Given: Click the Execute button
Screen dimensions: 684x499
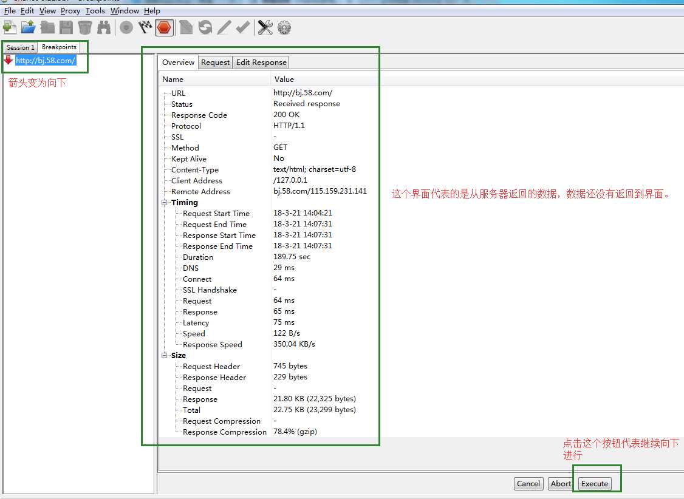Looking at the screenshot, I should pos(595,483).
